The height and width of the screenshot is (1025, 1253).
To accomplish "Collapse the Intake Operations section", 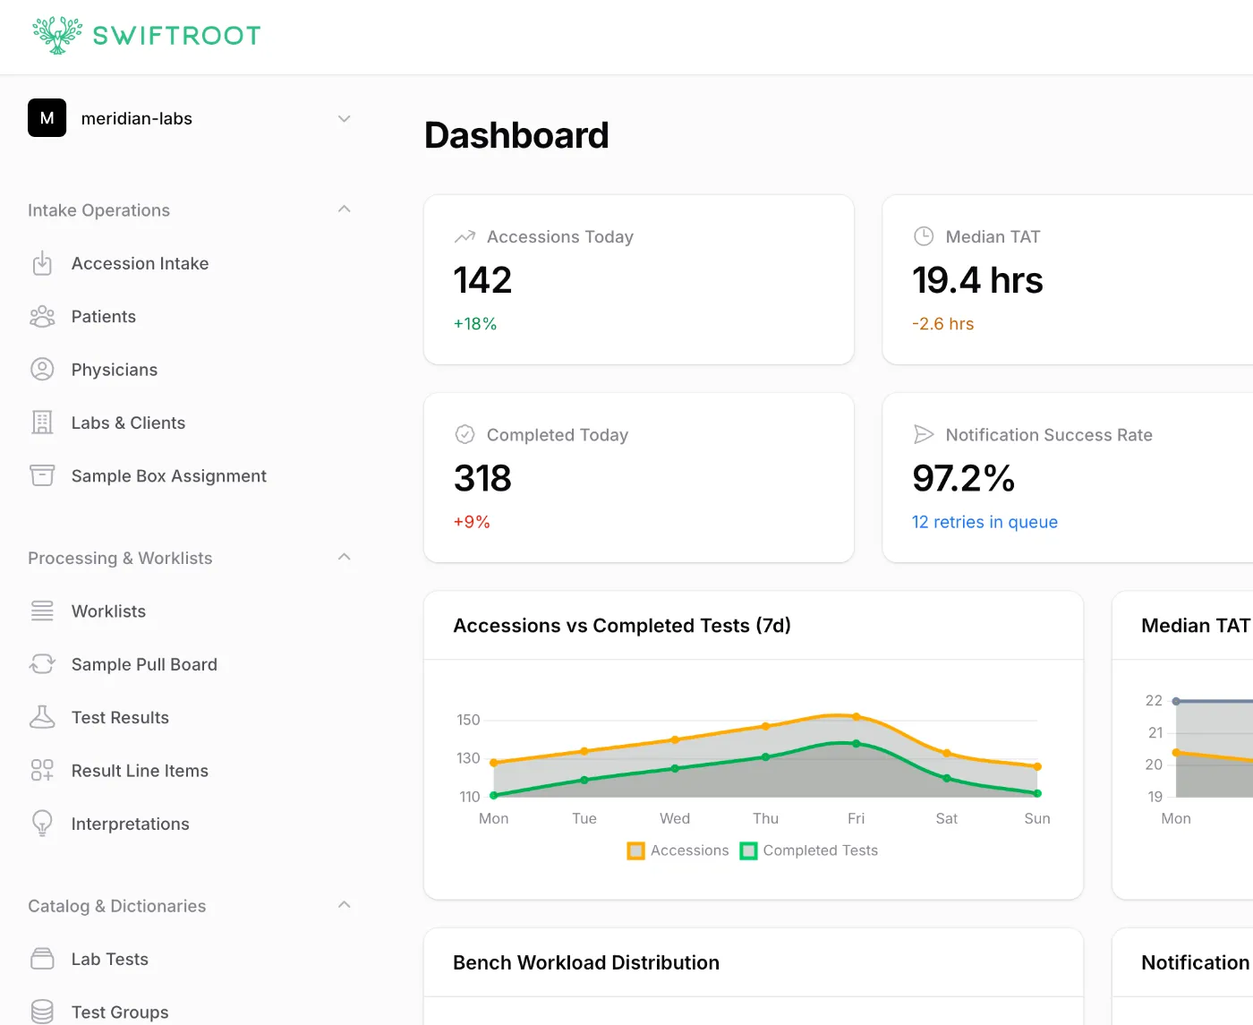I will (344, 208).
